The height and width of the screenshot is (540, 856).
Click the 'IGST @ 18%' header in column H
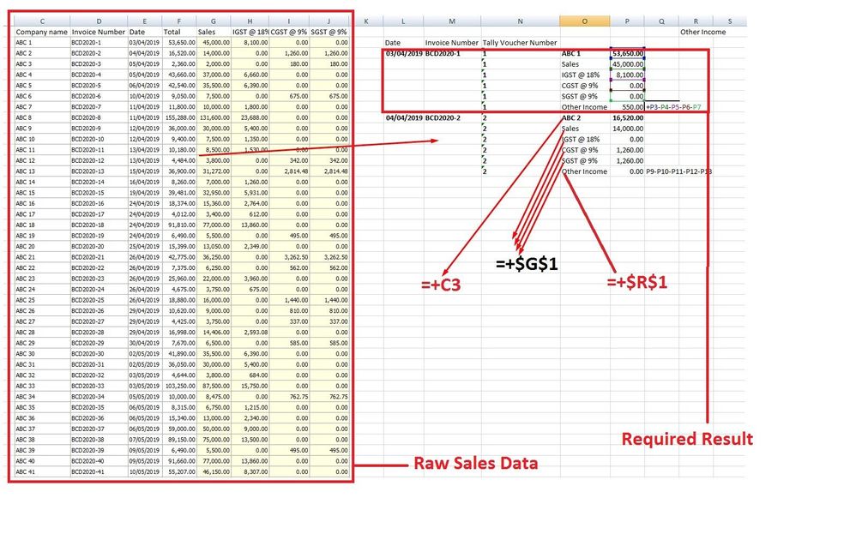(250, 32)
